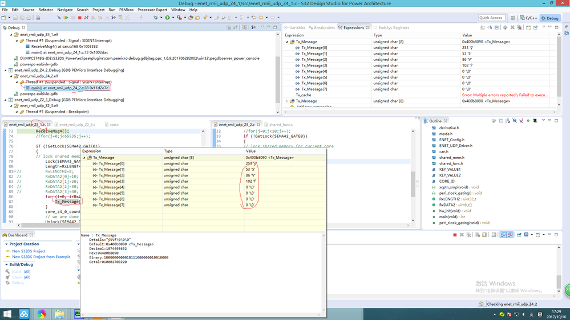
Task: Click the Step Over toolbar icon
Action: tap(100, 18)
